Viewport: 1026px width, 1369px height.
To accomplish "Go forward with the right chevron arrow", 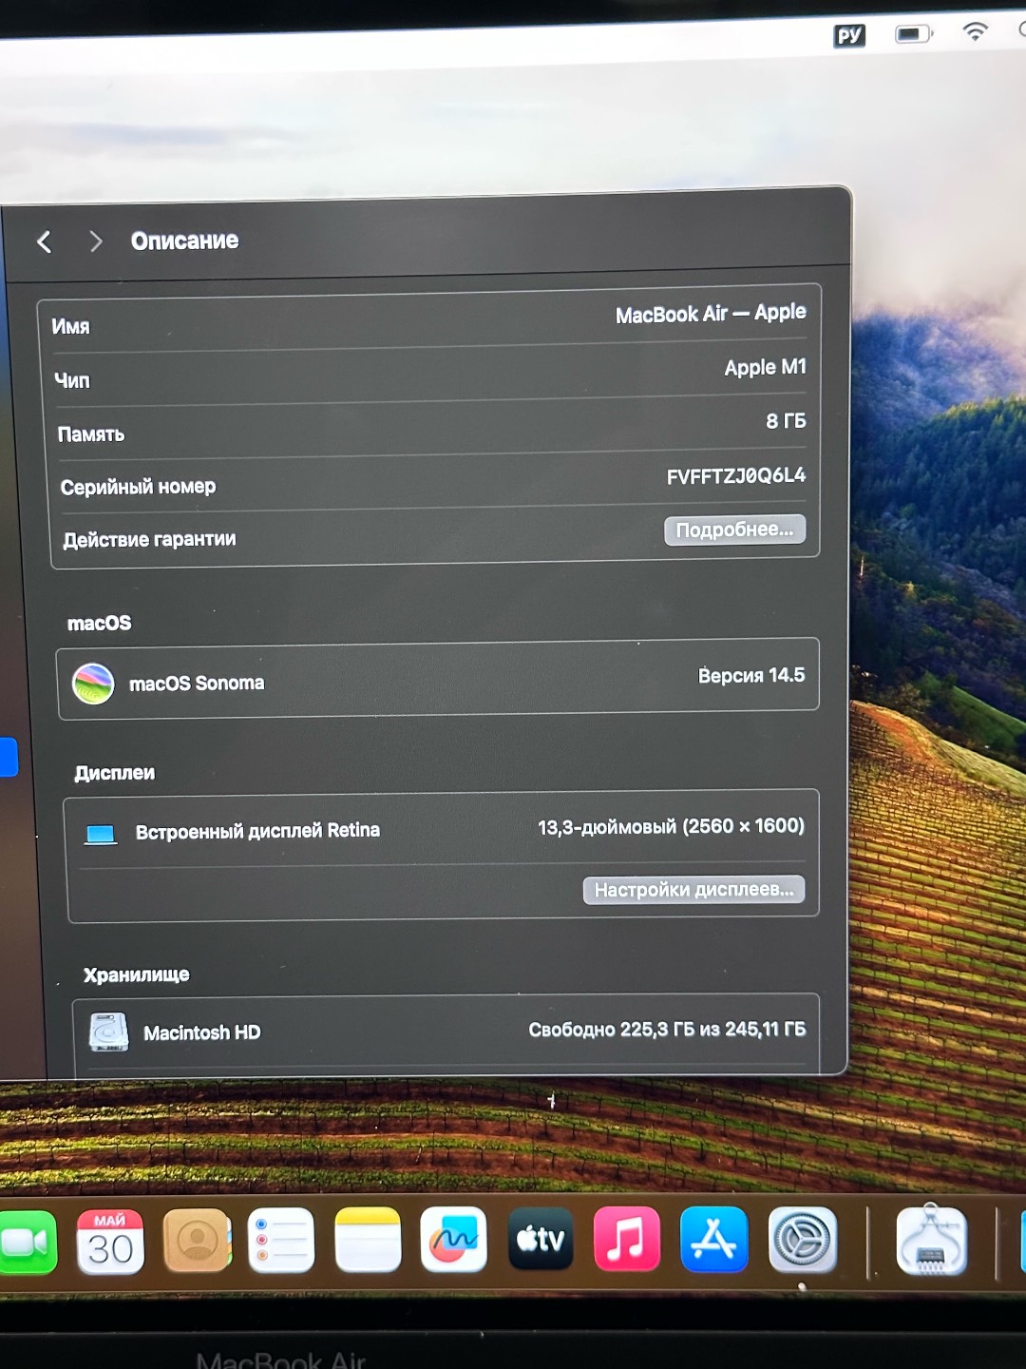I will (x=95, y=241).
